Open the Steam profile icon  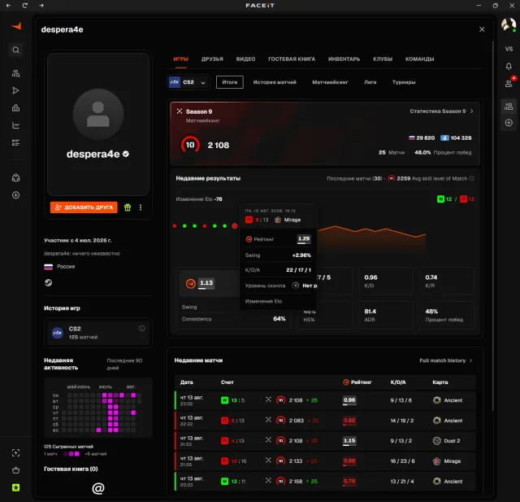(x=49, y=282)
